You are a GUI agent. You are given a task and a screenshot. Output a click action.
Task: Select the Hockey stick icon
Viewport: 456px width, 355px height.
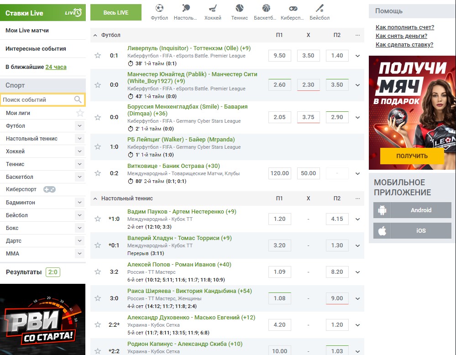[213, 8]
